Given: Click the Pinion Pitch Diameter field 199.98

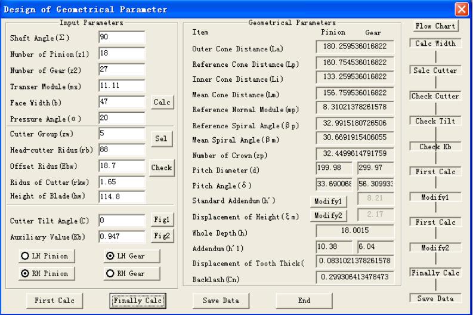Looking at the screenshot, I should (x=334, y=168).
